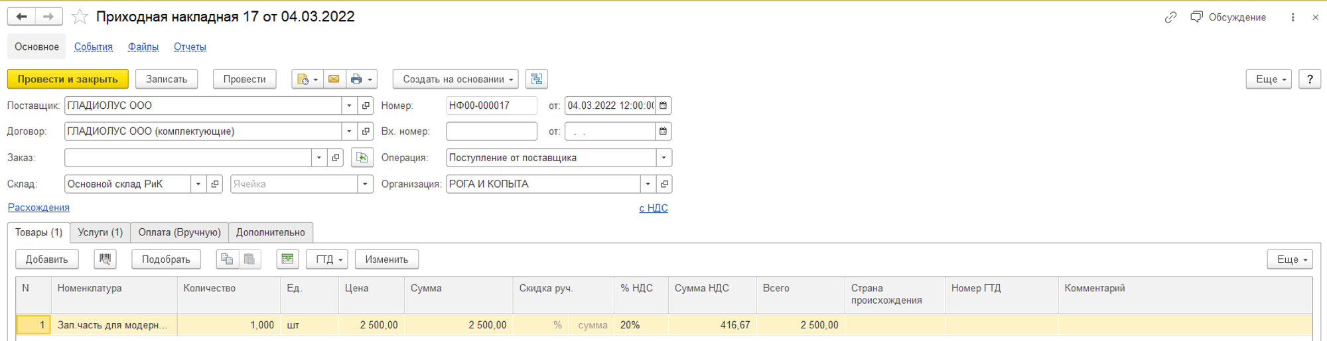This screenshot has height=341, width=1327.
Task: Click the Провести и закрыть button
Action: click(68, 79)
